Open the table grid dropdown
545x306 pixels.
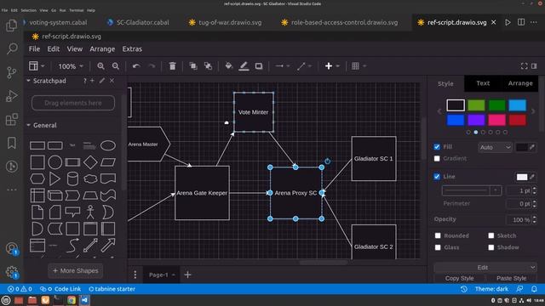point(359,66)
